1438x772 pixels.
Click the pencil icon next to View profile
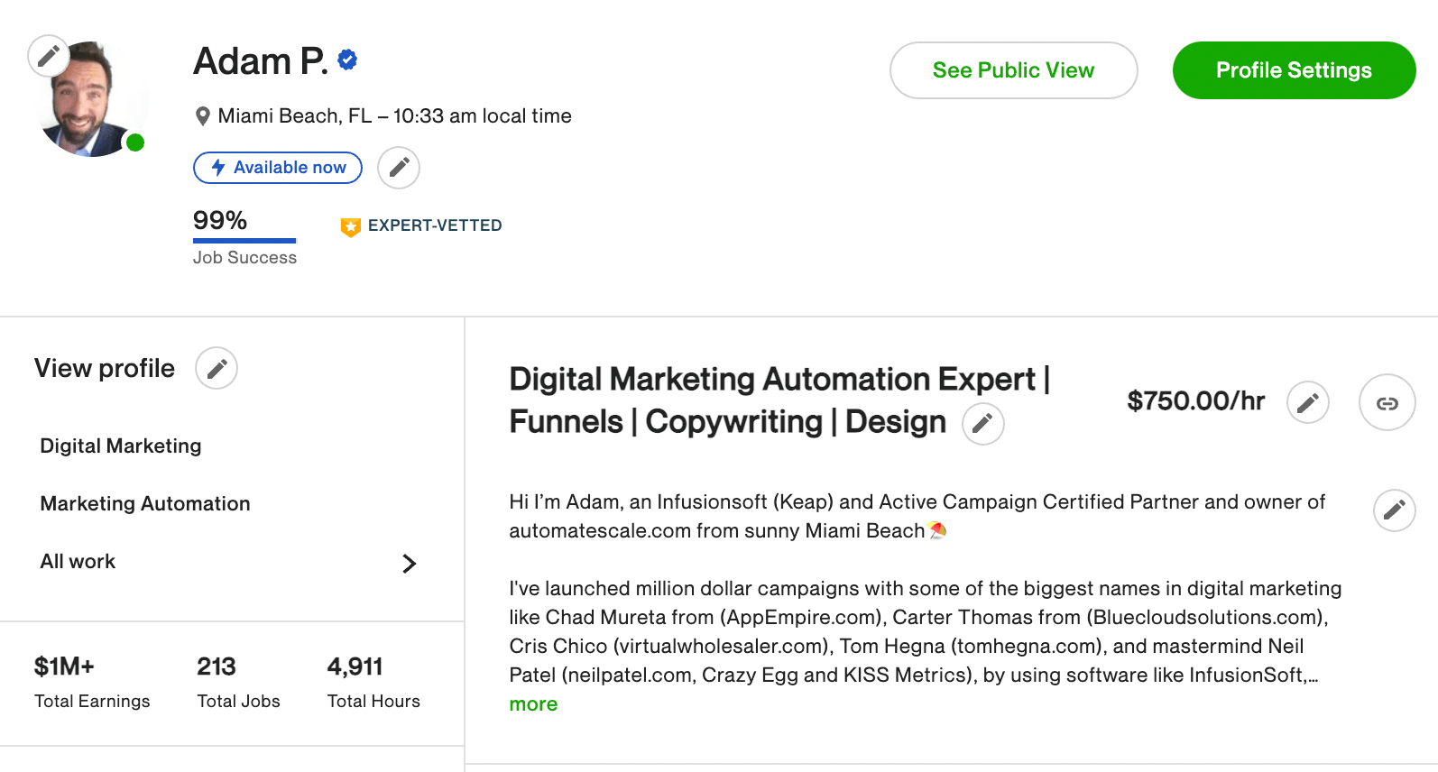pyautogui.click(x=217, y=368)
